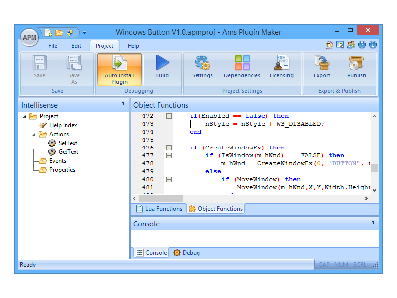The height and width of the screenshot is (298, 397).
Task: Select the Project ribbon tab
Action: (104, 46)
